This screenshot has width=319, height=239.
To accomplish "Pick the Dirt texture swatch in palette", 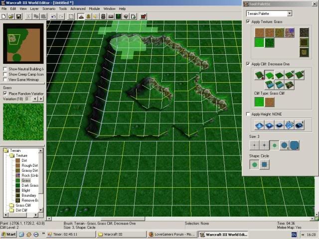I will tap(259, 32).
